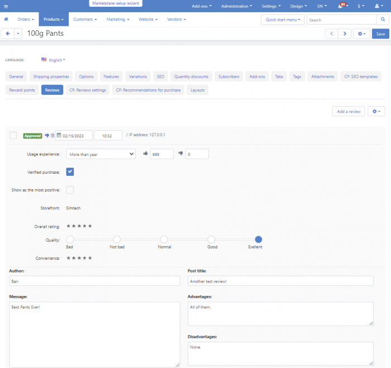Open the EN language menu
The width and height of the screenshot is (391, 368).
pos(322,6)
